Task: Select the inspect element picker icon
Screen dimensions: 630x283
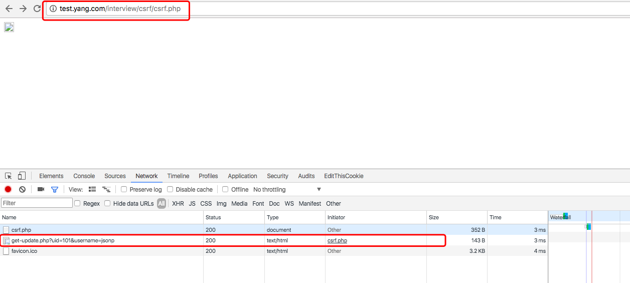Action: coord(9,176)
